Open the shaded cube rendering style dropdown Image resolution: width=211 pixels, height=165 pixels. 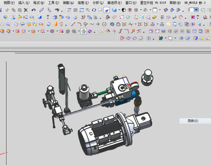click(119, 10)
